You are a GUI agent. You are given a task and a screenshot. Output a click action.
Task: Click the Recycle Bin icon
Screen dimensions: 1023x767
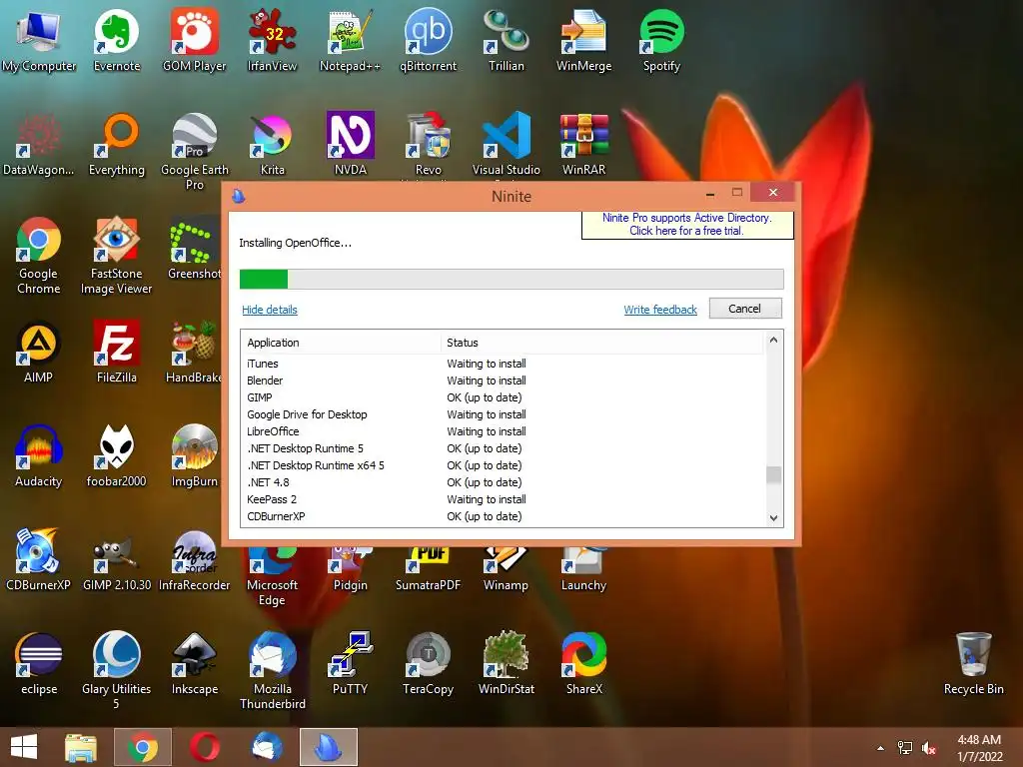coord(973,663)
